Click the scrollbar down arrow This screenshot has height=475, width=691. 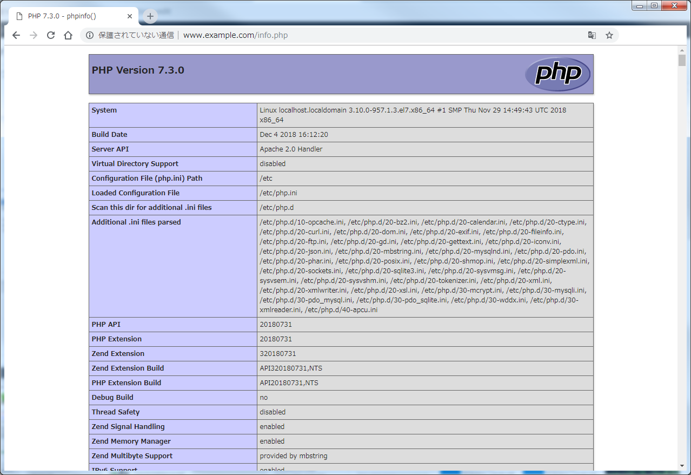click(x=682, y=466)
